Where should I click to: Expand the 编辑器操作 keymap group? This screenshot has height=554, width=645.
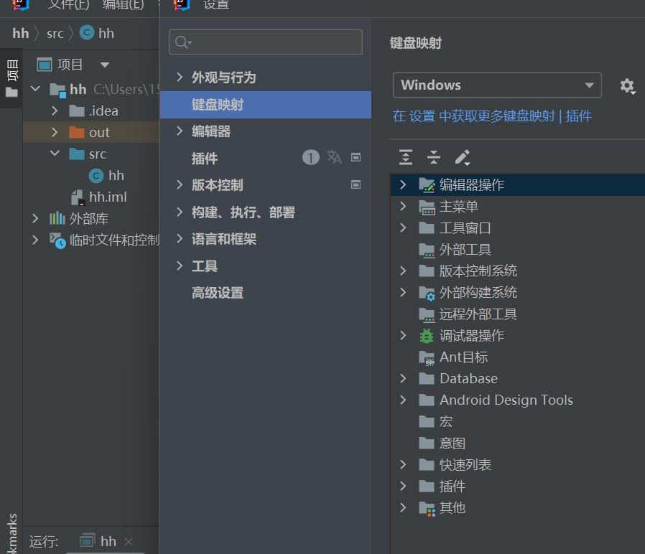coord(403,184)
